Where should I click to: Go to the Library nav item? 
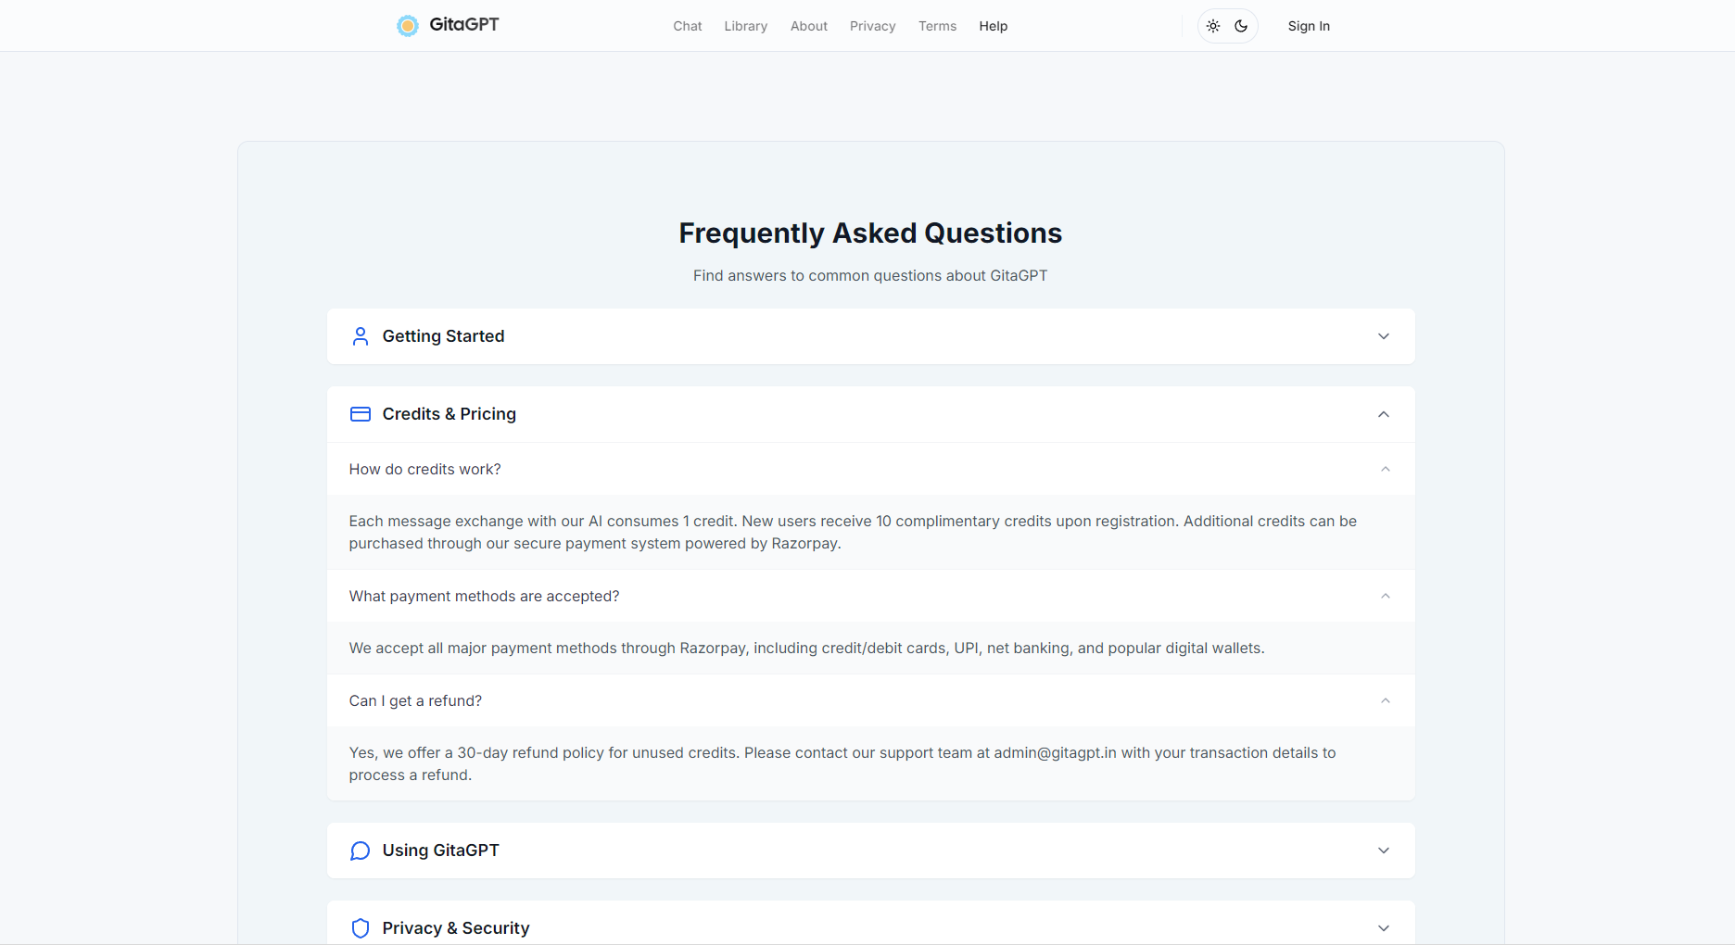point(745,26)
